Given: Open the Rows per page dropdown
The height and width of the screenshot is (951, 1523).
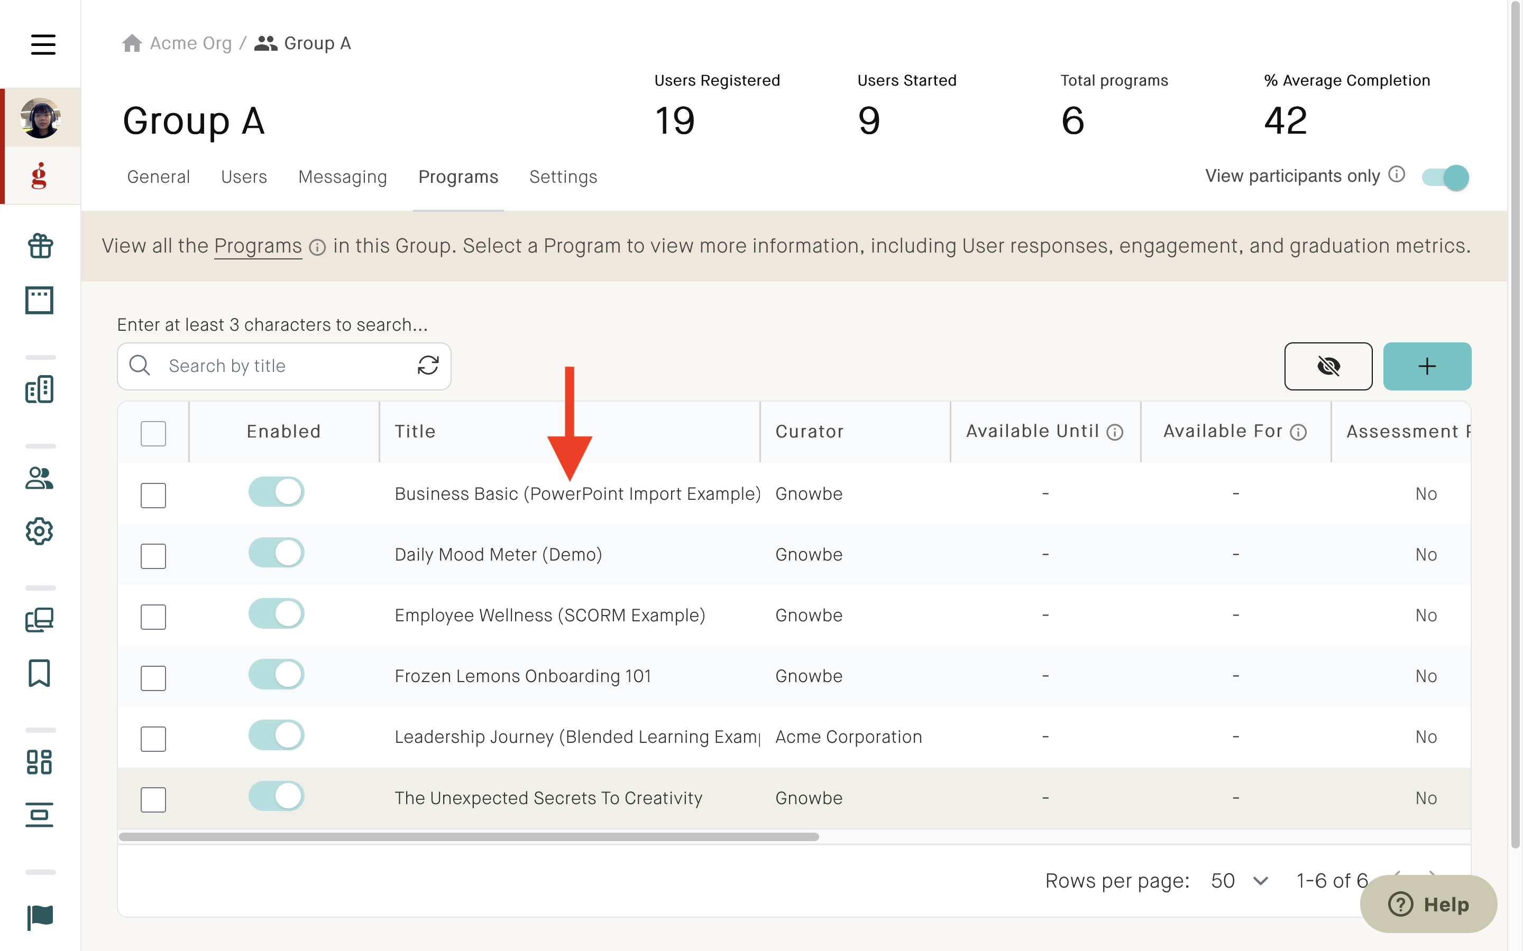Looking at the screenshot, I should (1239, 881).
